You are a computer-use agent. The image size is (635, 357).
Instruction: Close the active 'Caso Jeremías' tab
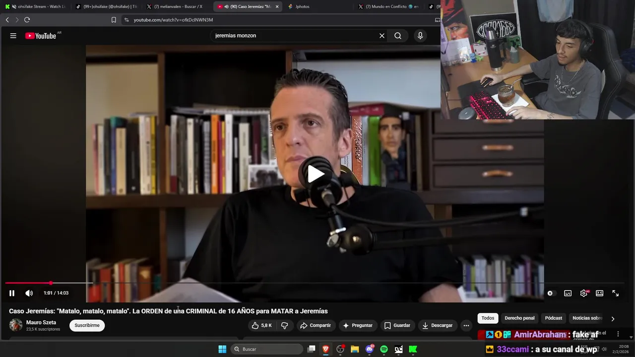(277, 6)
